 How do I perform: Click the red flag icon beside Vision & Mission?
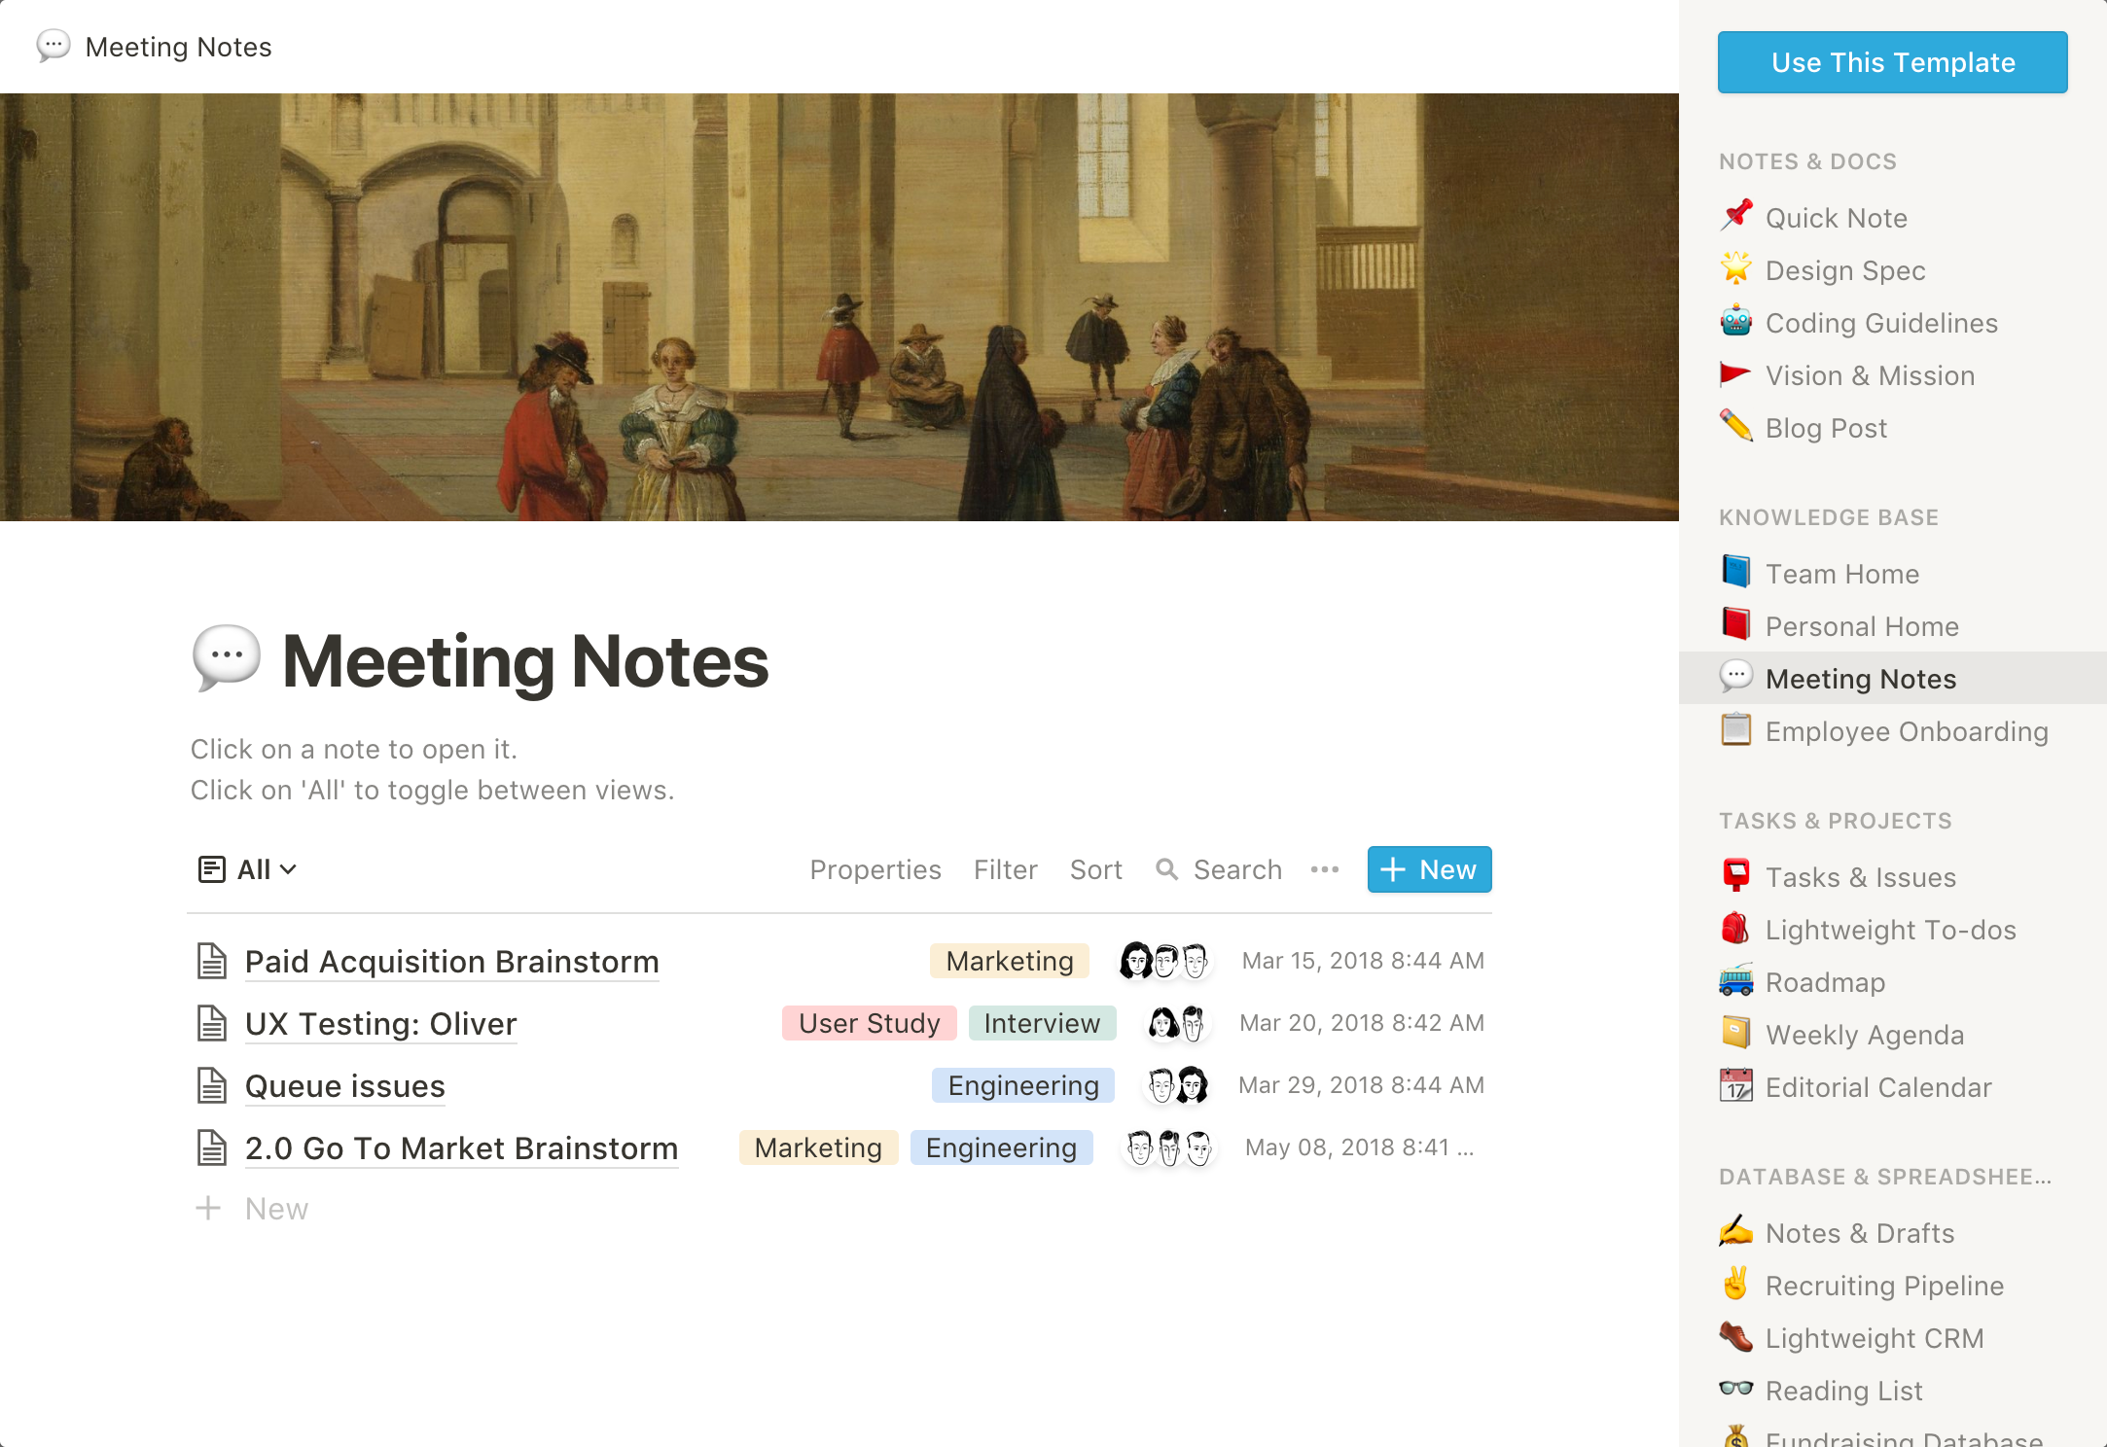click(1735, 373)
